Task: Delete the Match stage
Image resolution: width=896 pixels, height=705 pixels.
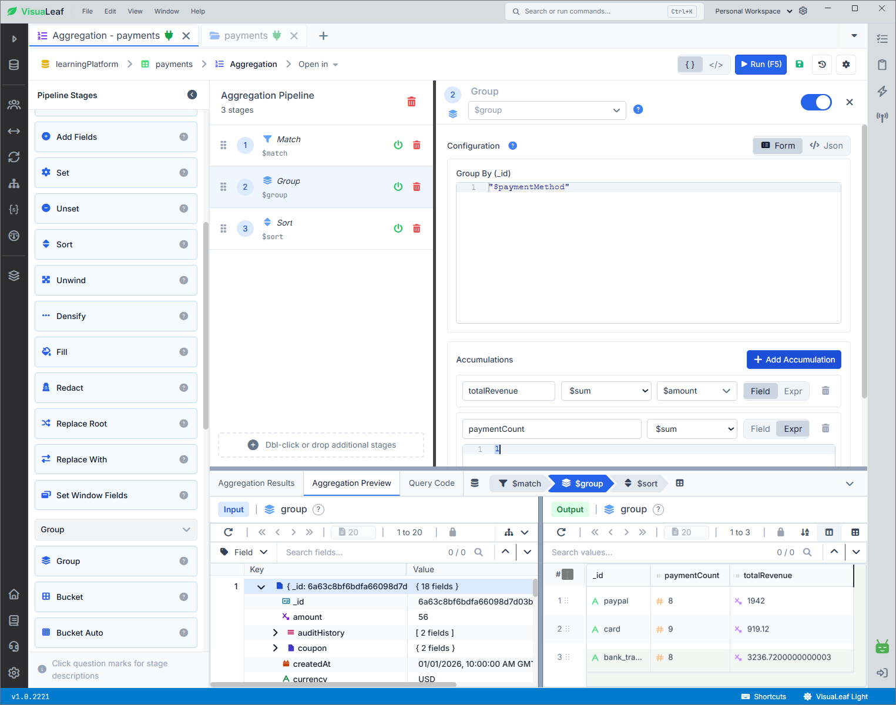Action: click(x=417, y=145)
